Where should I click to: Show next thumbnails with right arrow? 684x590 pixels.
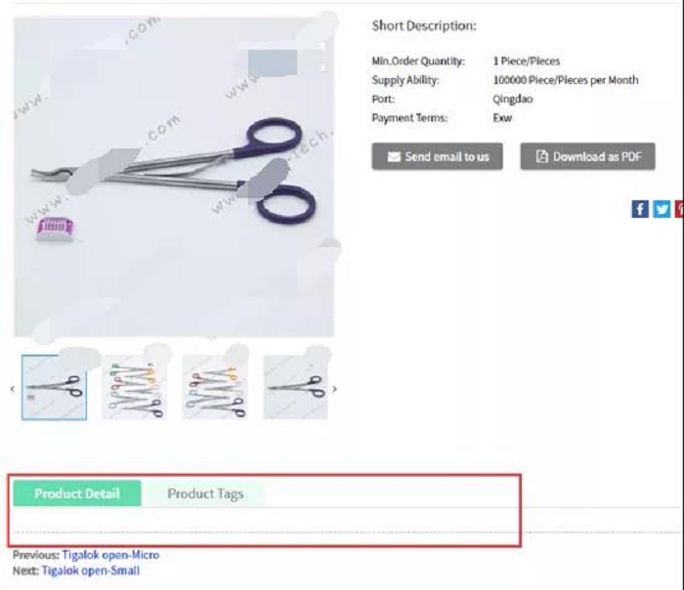[x=334, y=389]
